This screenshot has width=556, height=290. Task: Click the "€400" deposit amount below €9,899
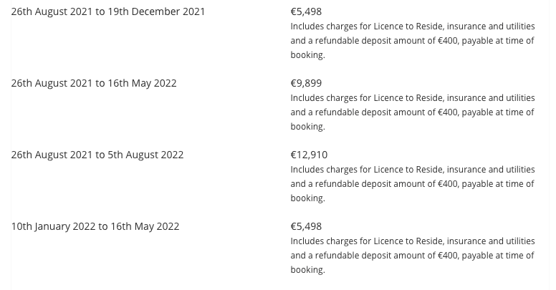(x=448, y=112)
